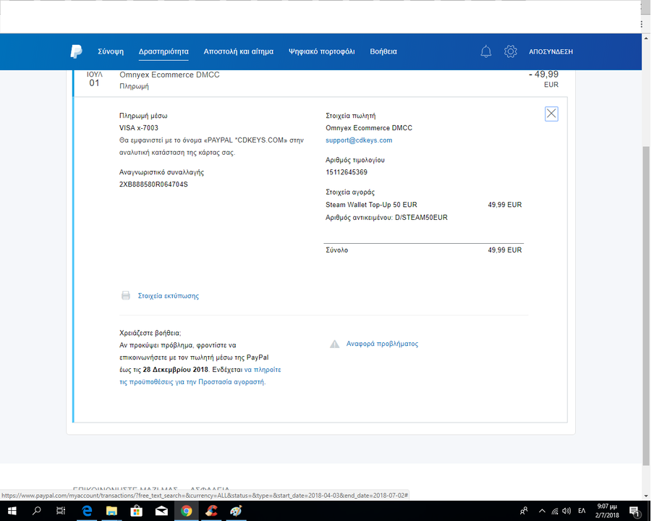
Task: Click the Αναγνωριστικό συναλλαγής label
Action: click(x=161, y=172)
